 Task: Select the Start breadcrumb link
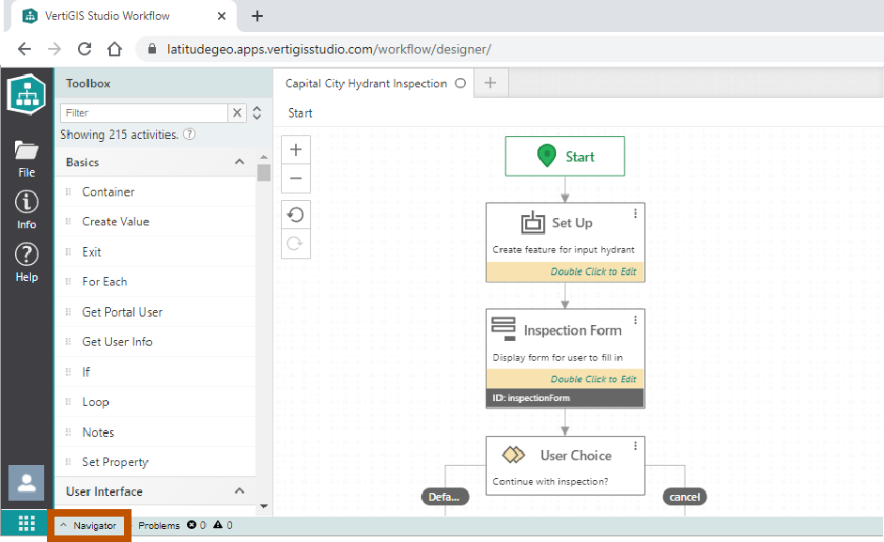point(301,113)
